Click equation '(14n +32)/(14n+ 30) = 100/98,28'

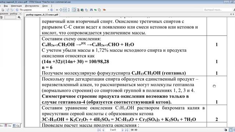click(x=75, y=62)
